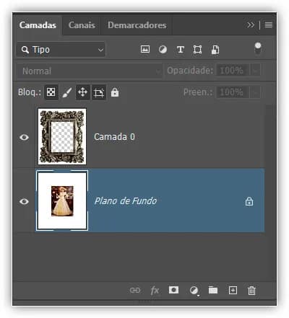The image size is (289, 318).
Task: Toggle the layer filtering switch
Action: pos(258,48)
